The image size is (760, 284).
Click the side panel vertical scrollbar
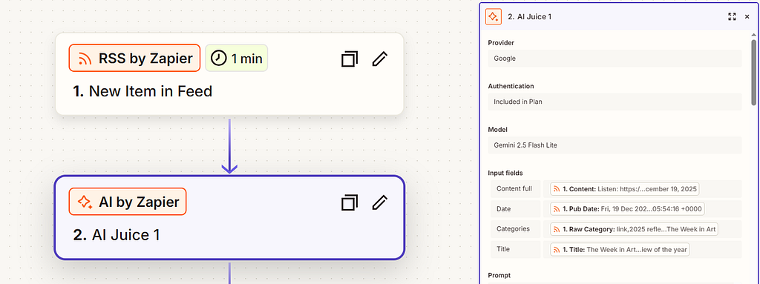click(754, 72)
